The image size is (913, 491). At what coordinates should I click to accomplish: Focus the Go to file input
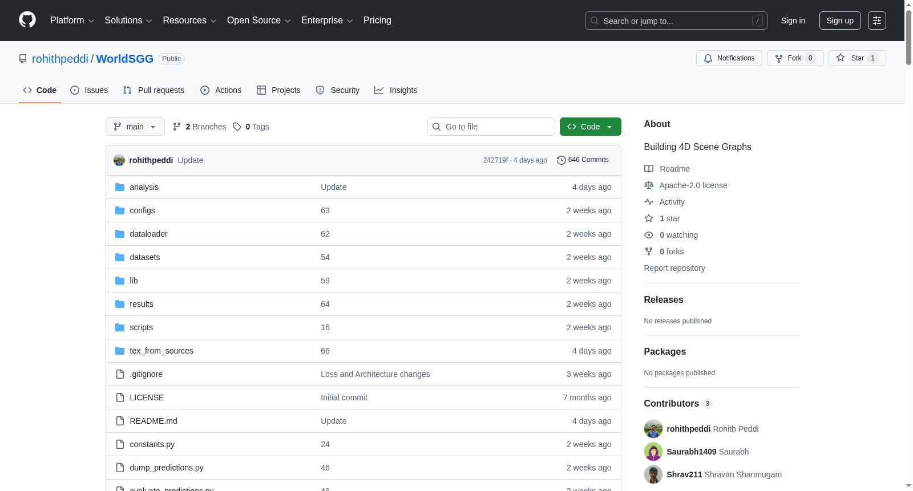tap(491, 127)
